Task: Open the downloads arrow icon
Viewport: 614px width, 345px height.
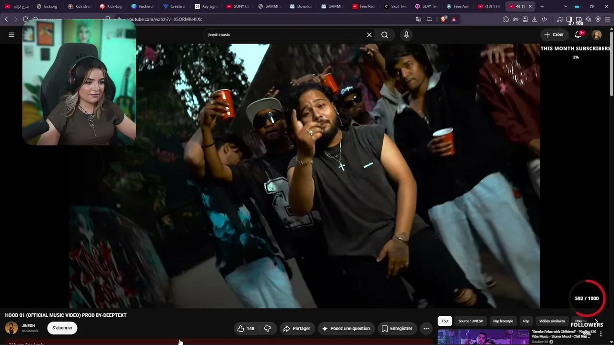Action: click(x=535, y=19)
